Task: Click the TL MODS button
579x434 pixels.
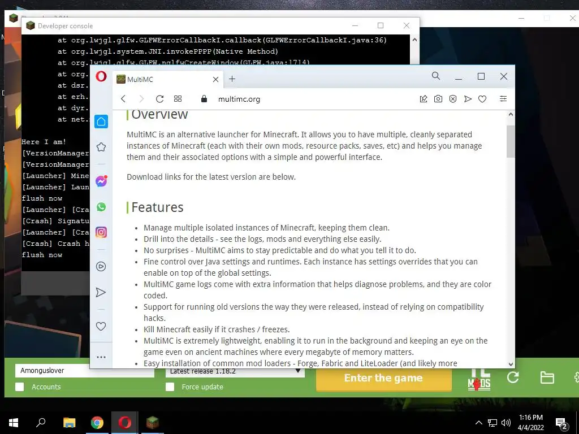Action: [x=479, y=379]
